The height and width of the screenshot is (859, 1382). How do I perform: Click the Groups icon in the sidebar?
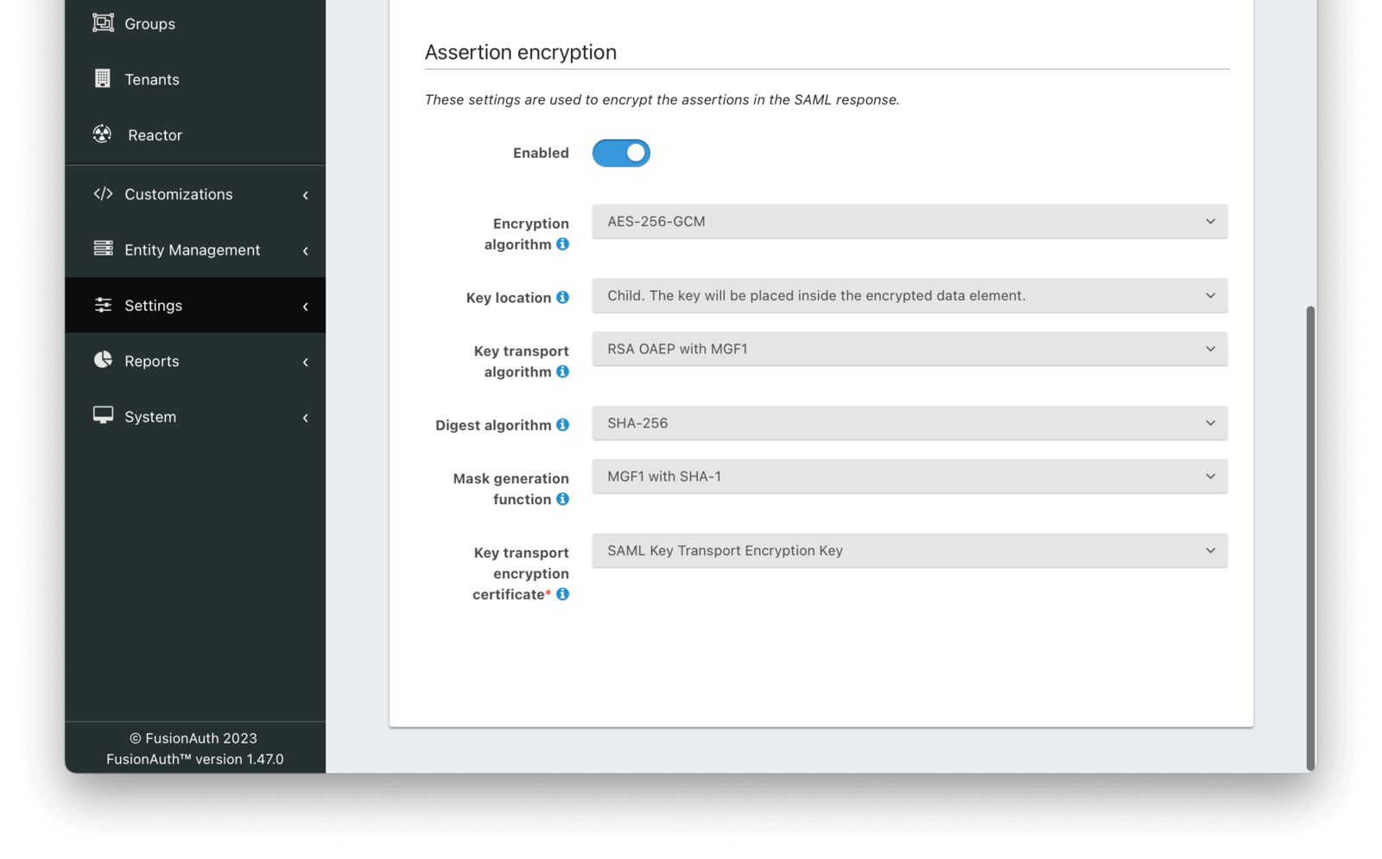point(102,22)
